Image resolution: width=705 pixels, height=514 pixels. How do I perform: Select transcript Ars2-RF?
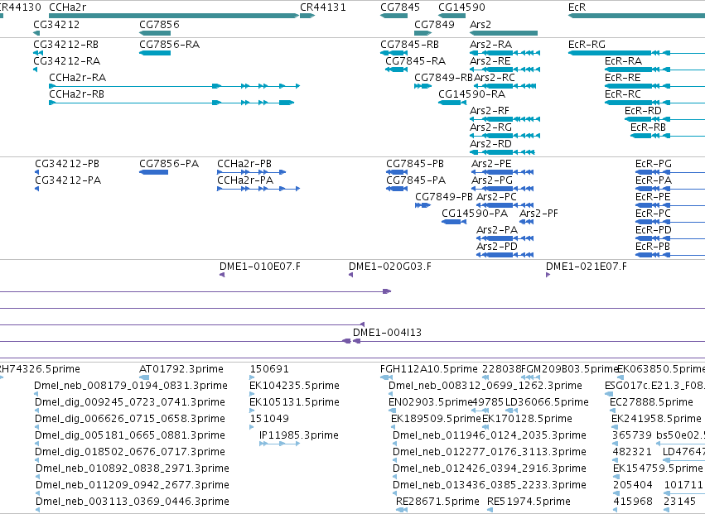pos(505,119)
